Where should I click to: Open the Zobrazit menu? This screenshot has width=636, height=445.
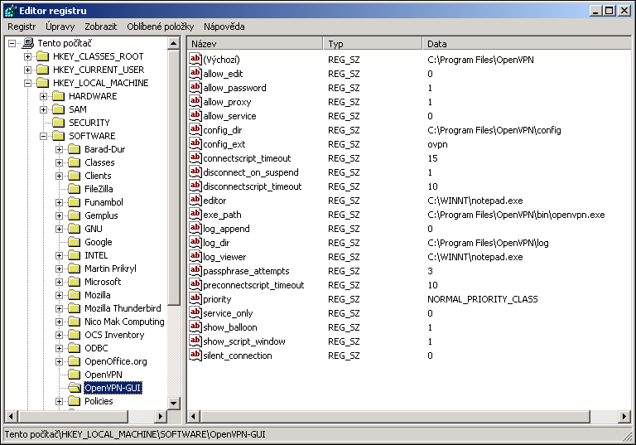click(x=100, y=27)
